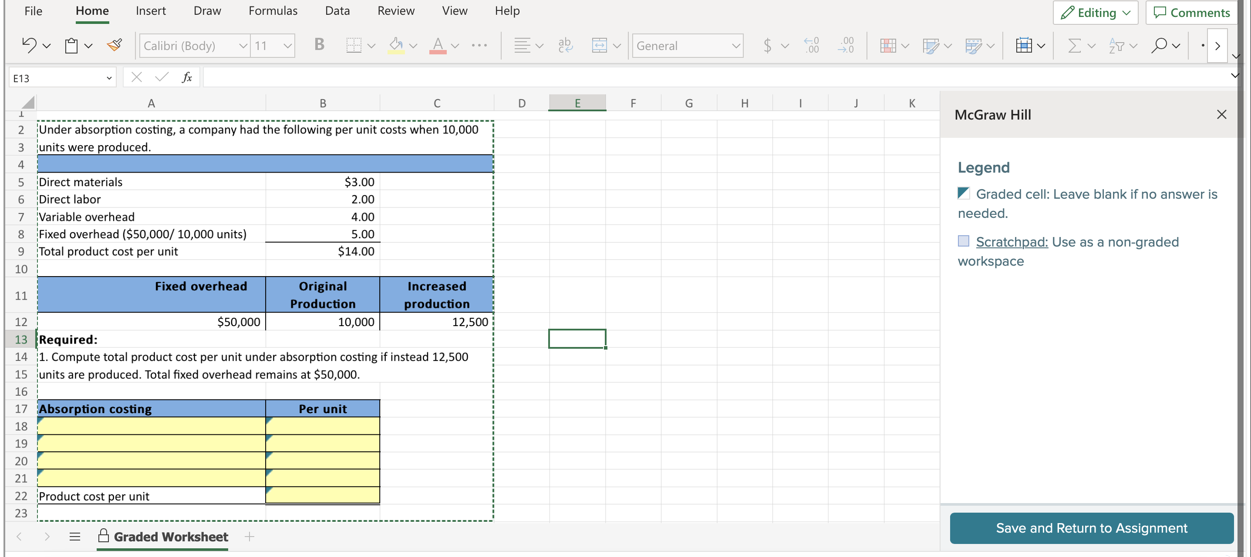Toggle bold formatting
The image size is (1251, 557).
(319, 45)
